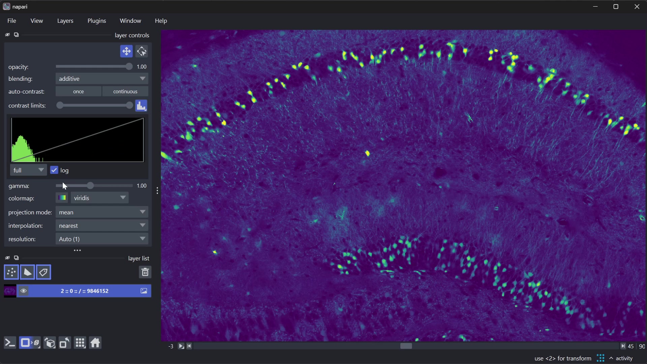Open projection mode dropdown set to mean
The width and height of the screenshot is (647, 364).
pyautogui.click(x=102, y=212)
